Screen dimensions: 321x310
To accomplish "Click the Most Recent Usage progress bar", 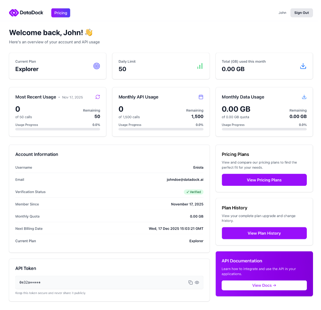I will [x=58, y=129].
